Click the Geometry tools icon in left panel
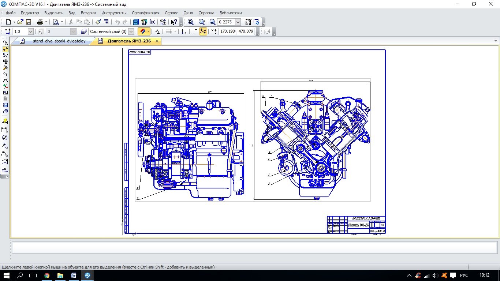Screen dimensions: 500x281 (5, 43)
